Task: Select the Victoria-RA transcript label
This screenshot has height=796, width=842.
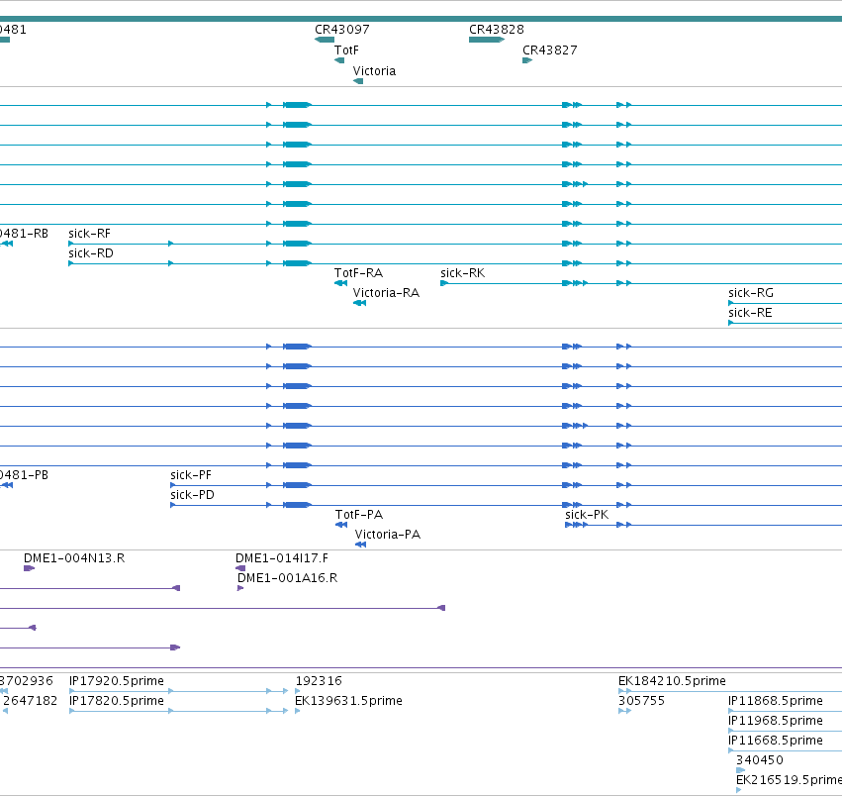Action: [x=386, y=293]
